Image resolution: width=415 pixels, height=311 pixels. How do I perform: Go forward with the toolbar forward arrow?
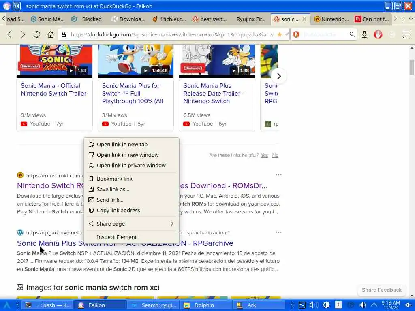click(23, 34)
